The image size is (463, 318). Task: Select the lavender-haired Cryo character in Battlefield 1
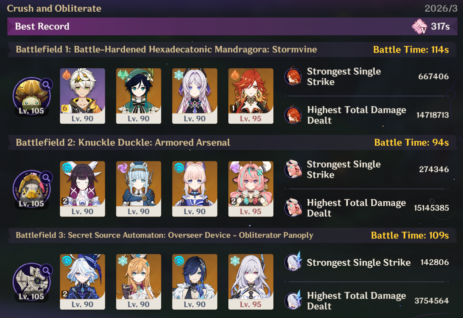(195, 96)
